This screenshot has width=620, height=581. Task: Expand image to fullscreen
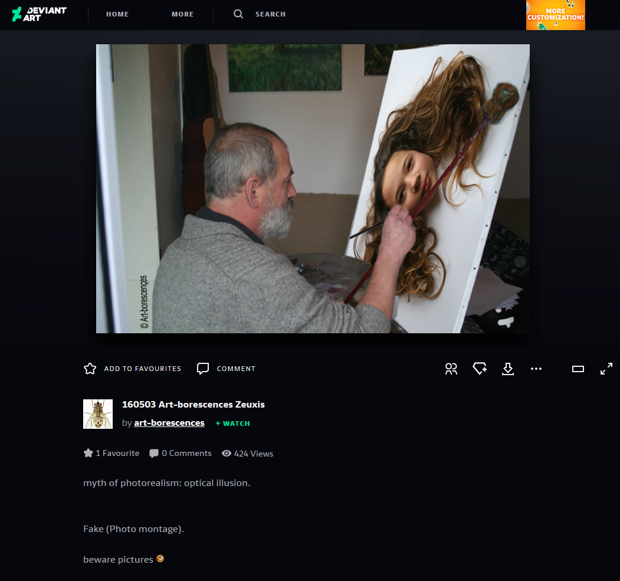coord(606,369)
